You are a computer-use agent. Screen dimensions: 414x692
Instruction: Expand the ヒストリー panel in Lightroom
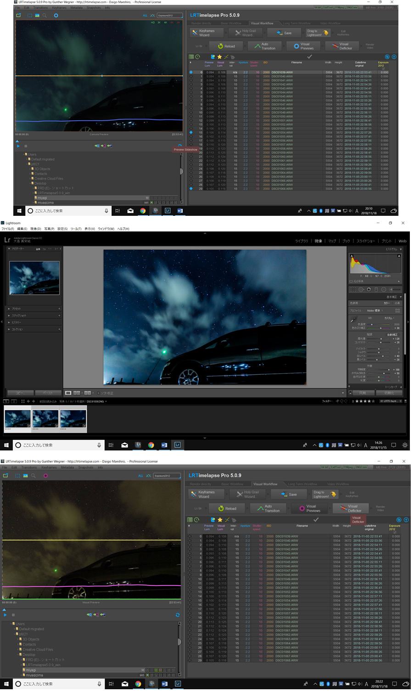click(x=9, y=322)
